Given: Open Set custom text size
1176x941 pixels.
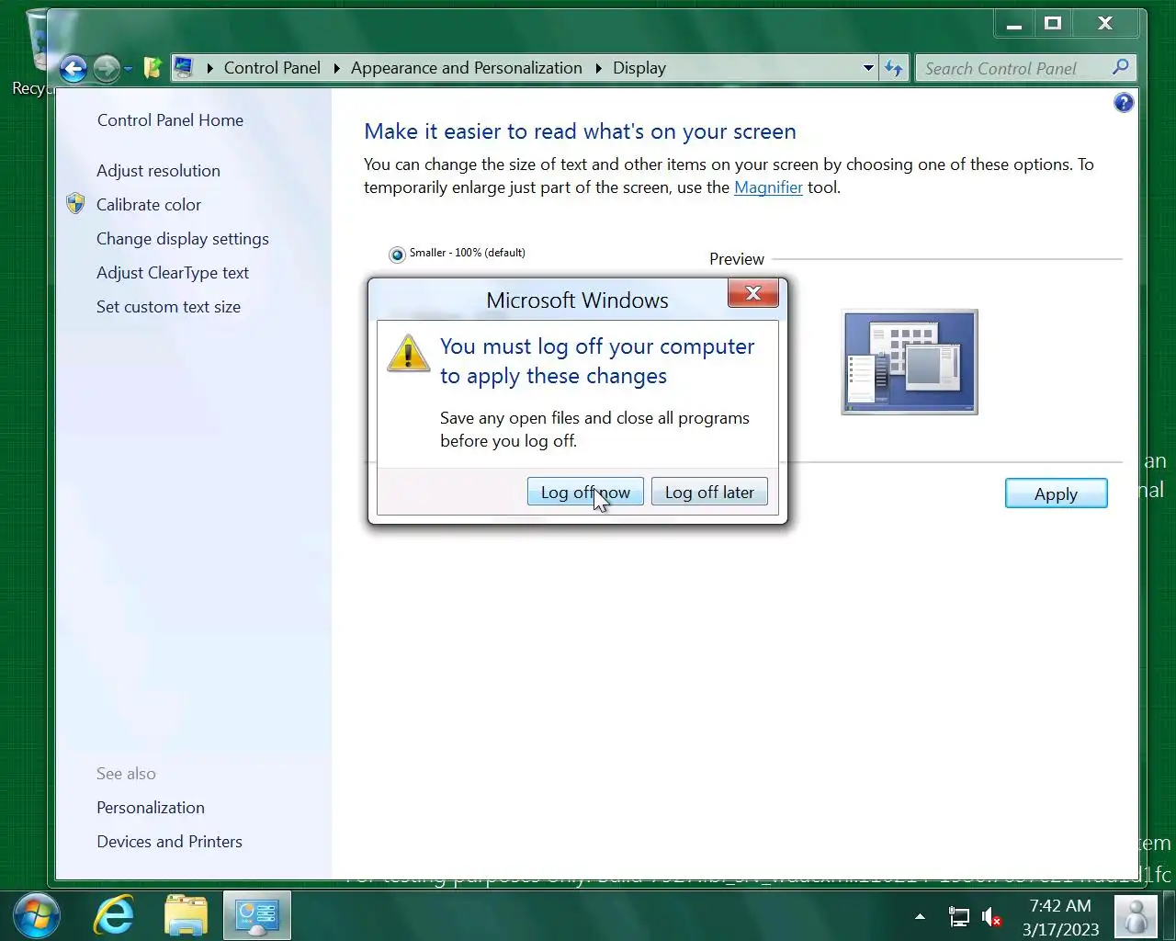Looking at the screenshot, I should pyautogui.click(x=168, y=307).
